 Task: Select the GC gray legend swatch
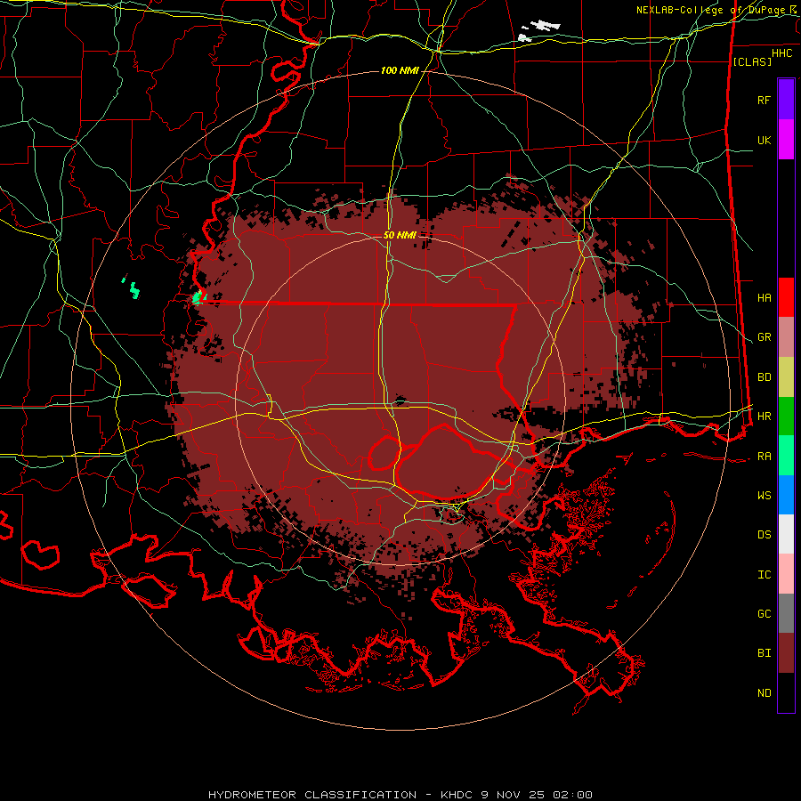tap(786, 613)
